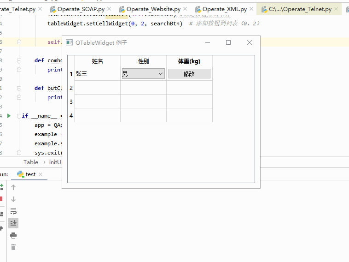Image resolution: width=349 pixels, height=262 pixels.
Task: Click fold marker on the self. line
Action: tap(19, 42)
